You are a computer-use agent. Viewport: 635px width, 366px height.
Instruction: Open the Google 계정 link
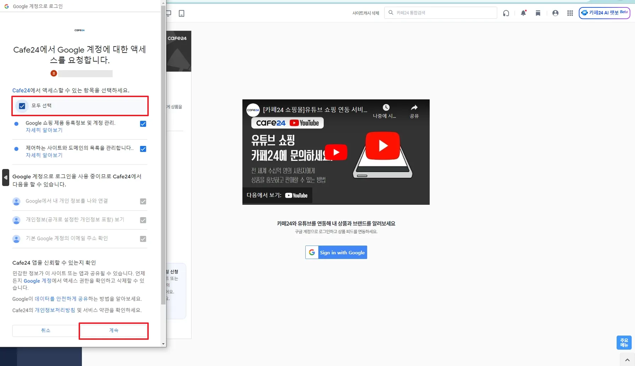pos(38,281)
